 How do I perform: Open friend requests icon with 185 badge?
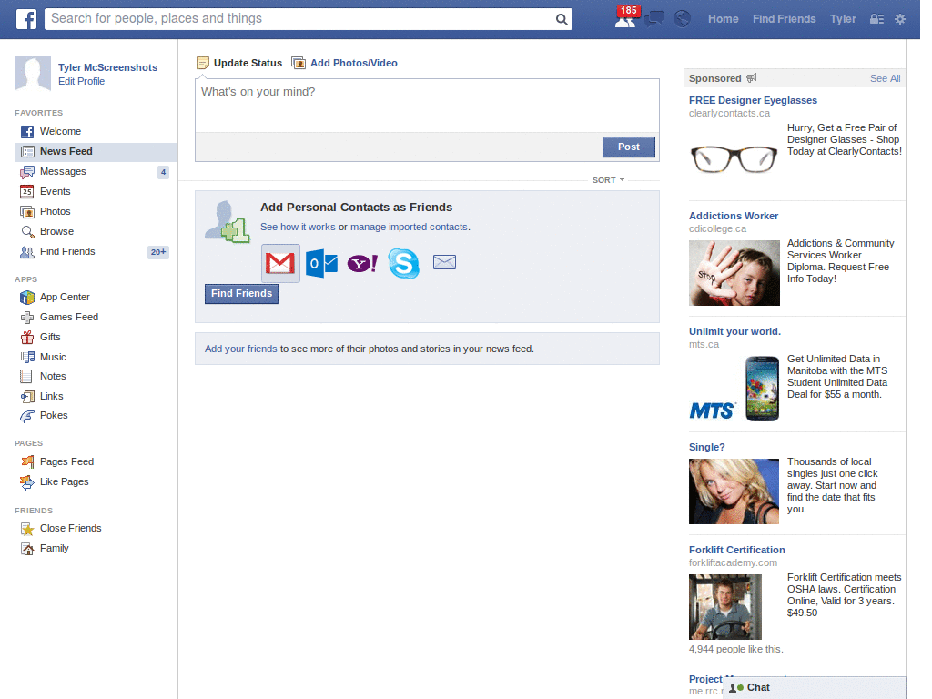click(626, 18)
